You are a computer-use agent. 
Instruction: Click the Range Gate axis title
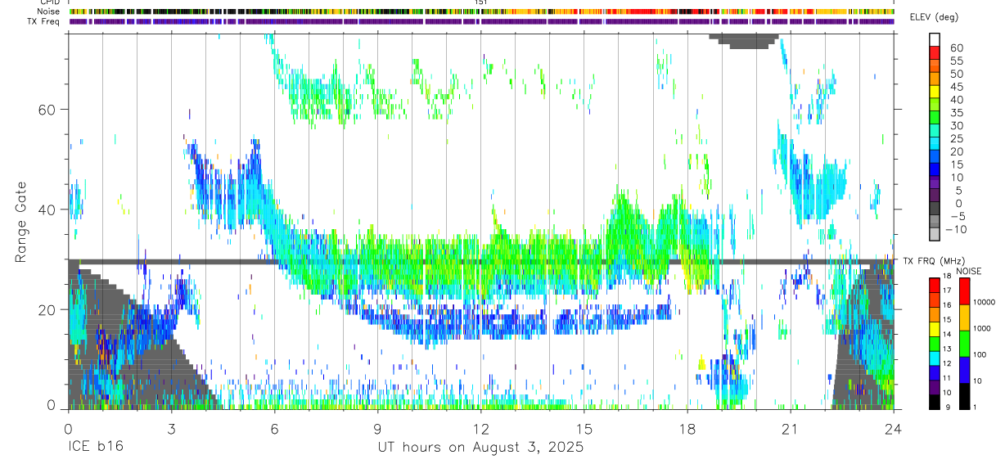pyautogui.click(x=22, y=222)
